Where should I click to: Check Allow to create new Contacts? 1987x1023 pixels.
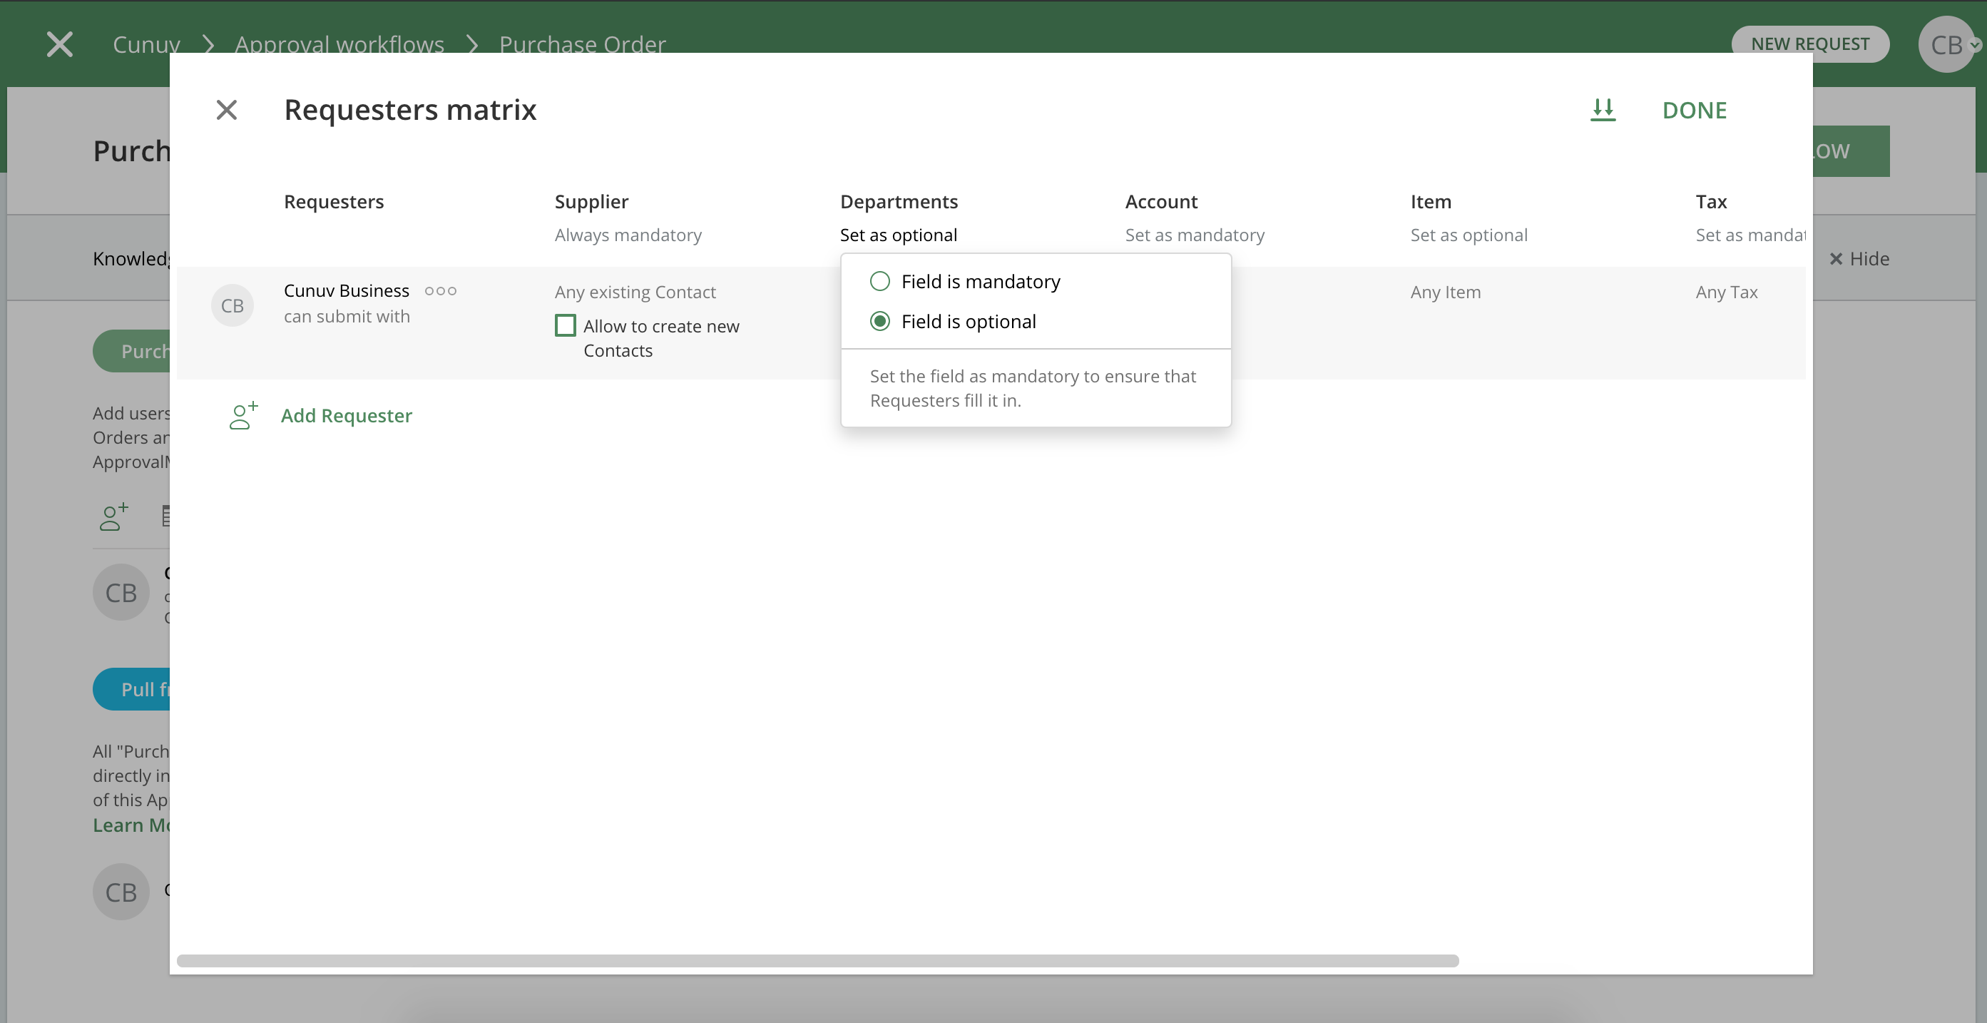[x=566, y=326]
